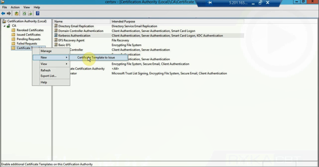Click the 'File Recovery' purpose cell

click(120, 40)
